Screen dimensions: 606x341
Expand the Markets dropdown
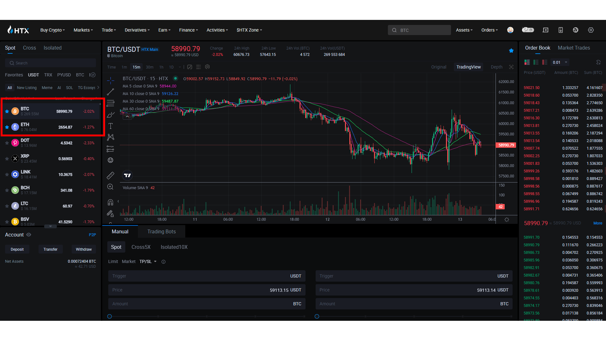[83, 30]
